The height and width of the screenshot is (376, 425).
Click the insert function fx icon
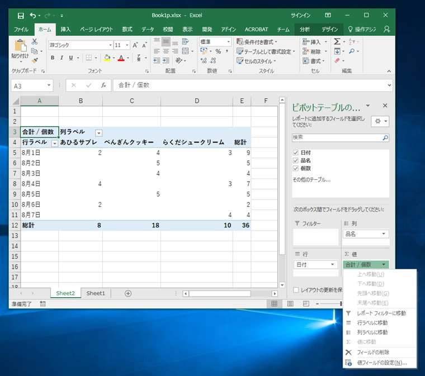coord(103,85)
